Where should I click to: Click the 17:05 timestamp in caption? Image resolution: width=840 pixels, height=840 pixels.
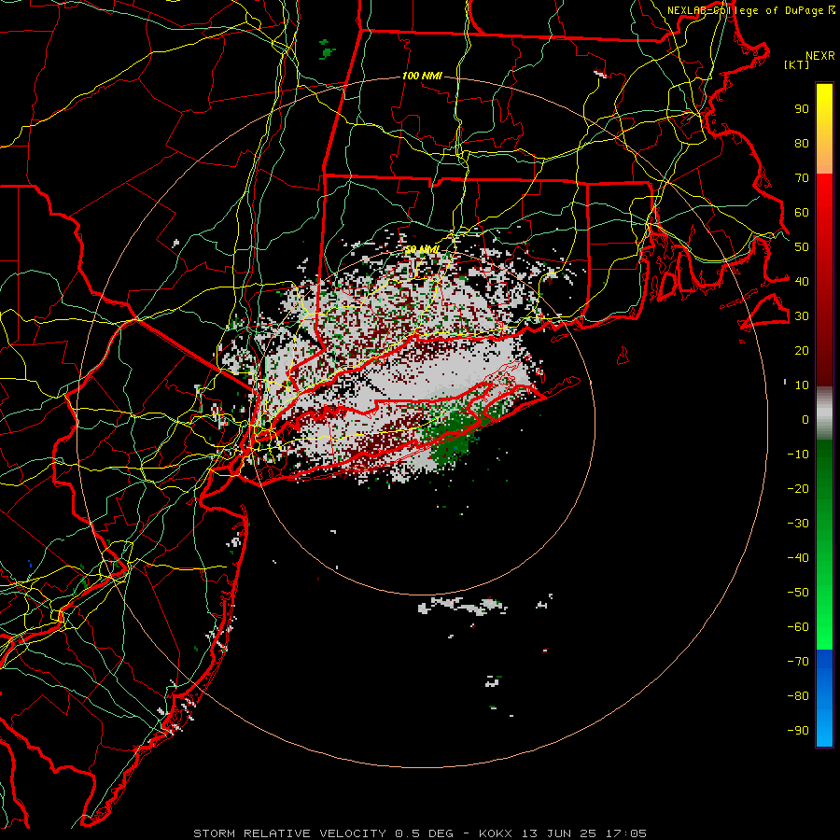click(x=626, y=833)
